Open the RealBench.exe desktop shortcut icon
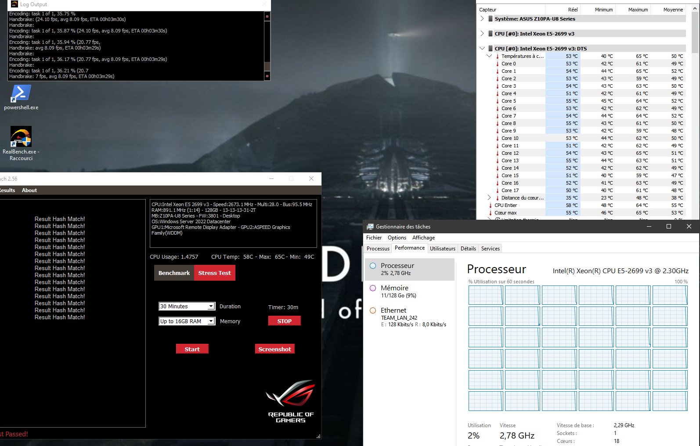Screen dimensions: 700x446 click(x=21, y=137)
